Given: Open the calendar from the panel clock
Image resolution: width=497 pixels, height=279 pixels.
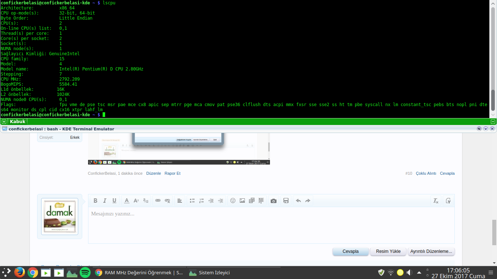Looking at the screenshot, I should (x=458, y=273).
